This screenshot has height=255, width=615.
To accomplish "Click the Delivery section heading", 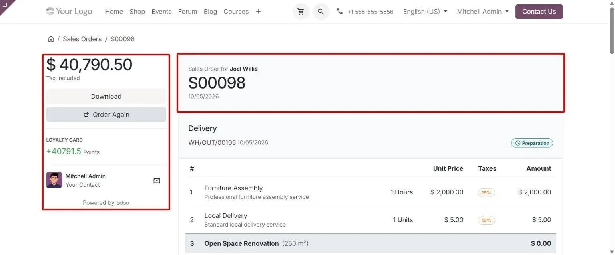I will 202,128.
